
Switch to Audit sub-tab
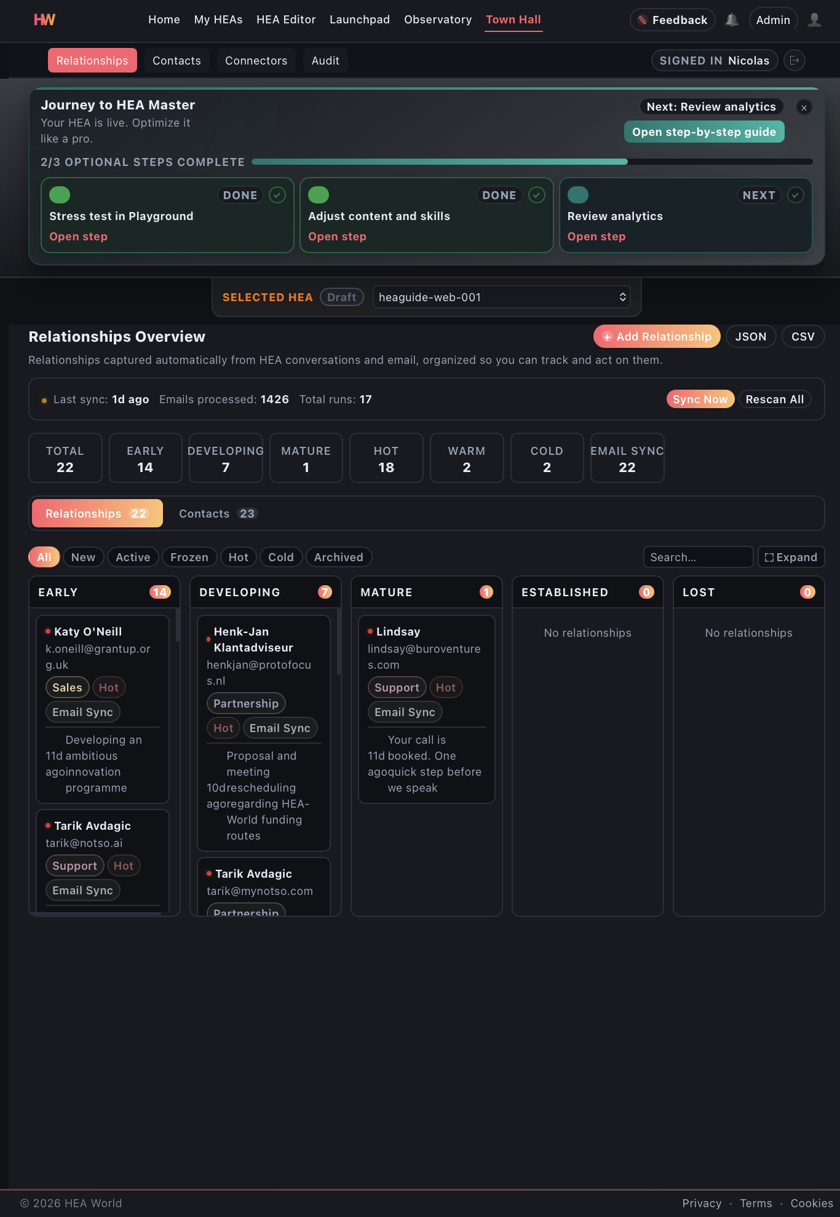click(x=325, y=60)
